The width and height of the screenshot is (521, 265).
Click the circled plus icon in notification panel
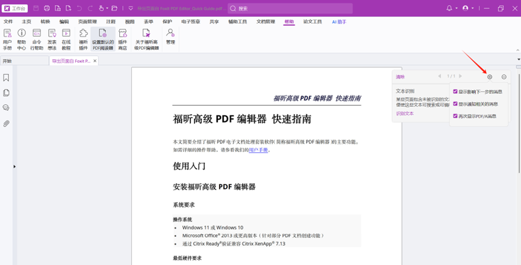click(x=490, y=77)
